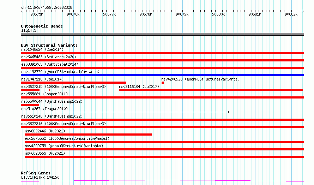Select the red bar for nsv4209759
The height and width of the screenshot is (185, 314).
(165, 149)
